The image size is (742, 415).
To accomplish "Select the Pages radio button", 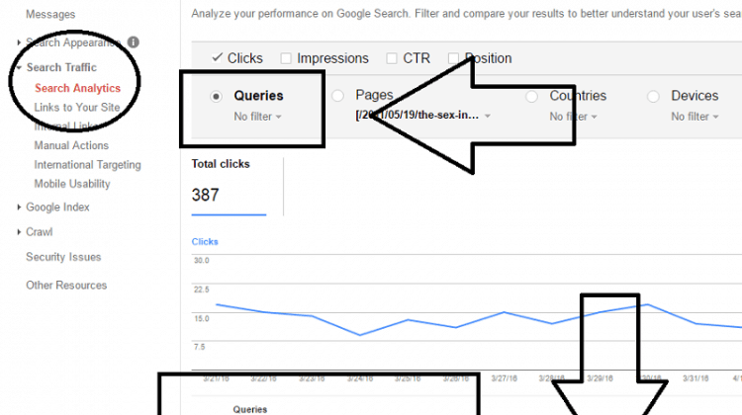I will point(337,96).
